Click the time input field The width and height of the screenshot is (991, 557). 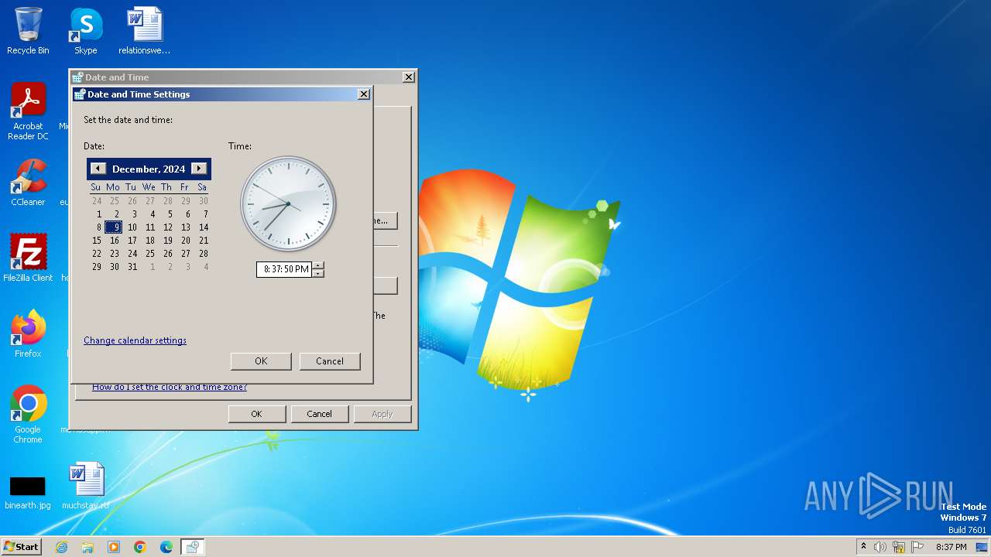point(284,269)
